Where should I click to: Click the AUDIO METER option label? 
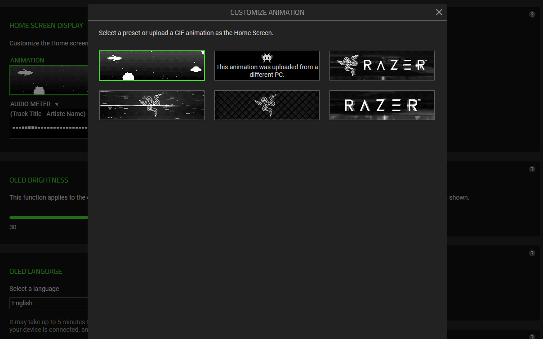(x=31, y=104)
